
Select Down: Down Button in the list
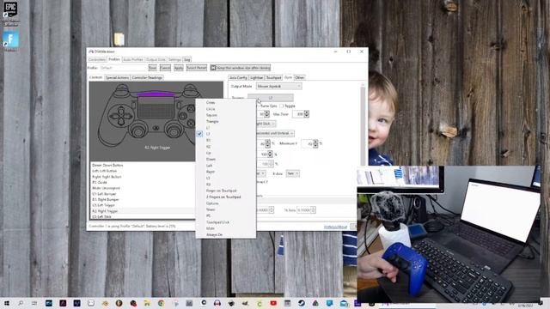tap(143, 165)
